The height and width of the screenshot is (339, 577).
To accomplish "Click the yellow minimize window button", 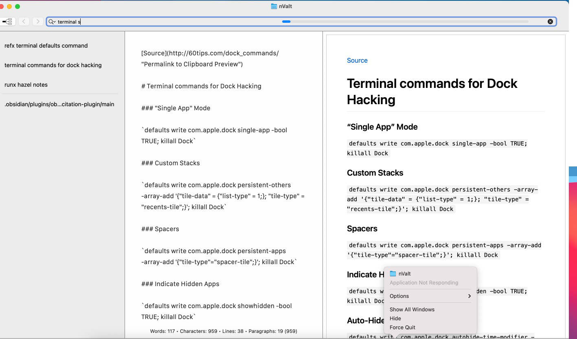I will pyautogui.click(x=9, y=7).
